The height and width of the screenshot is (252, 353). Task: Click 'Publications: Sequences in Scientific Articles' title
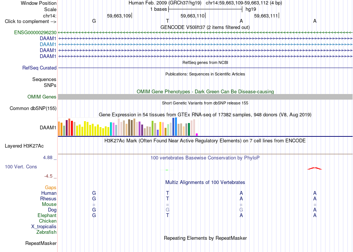(x=205, y=74)
